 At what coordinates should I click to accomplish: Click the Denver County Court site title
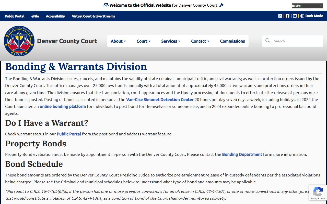click(67, 41)
